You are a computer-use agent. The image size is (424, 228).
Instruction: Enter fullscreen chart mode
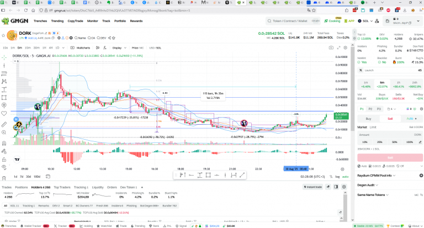pos(338,47)
